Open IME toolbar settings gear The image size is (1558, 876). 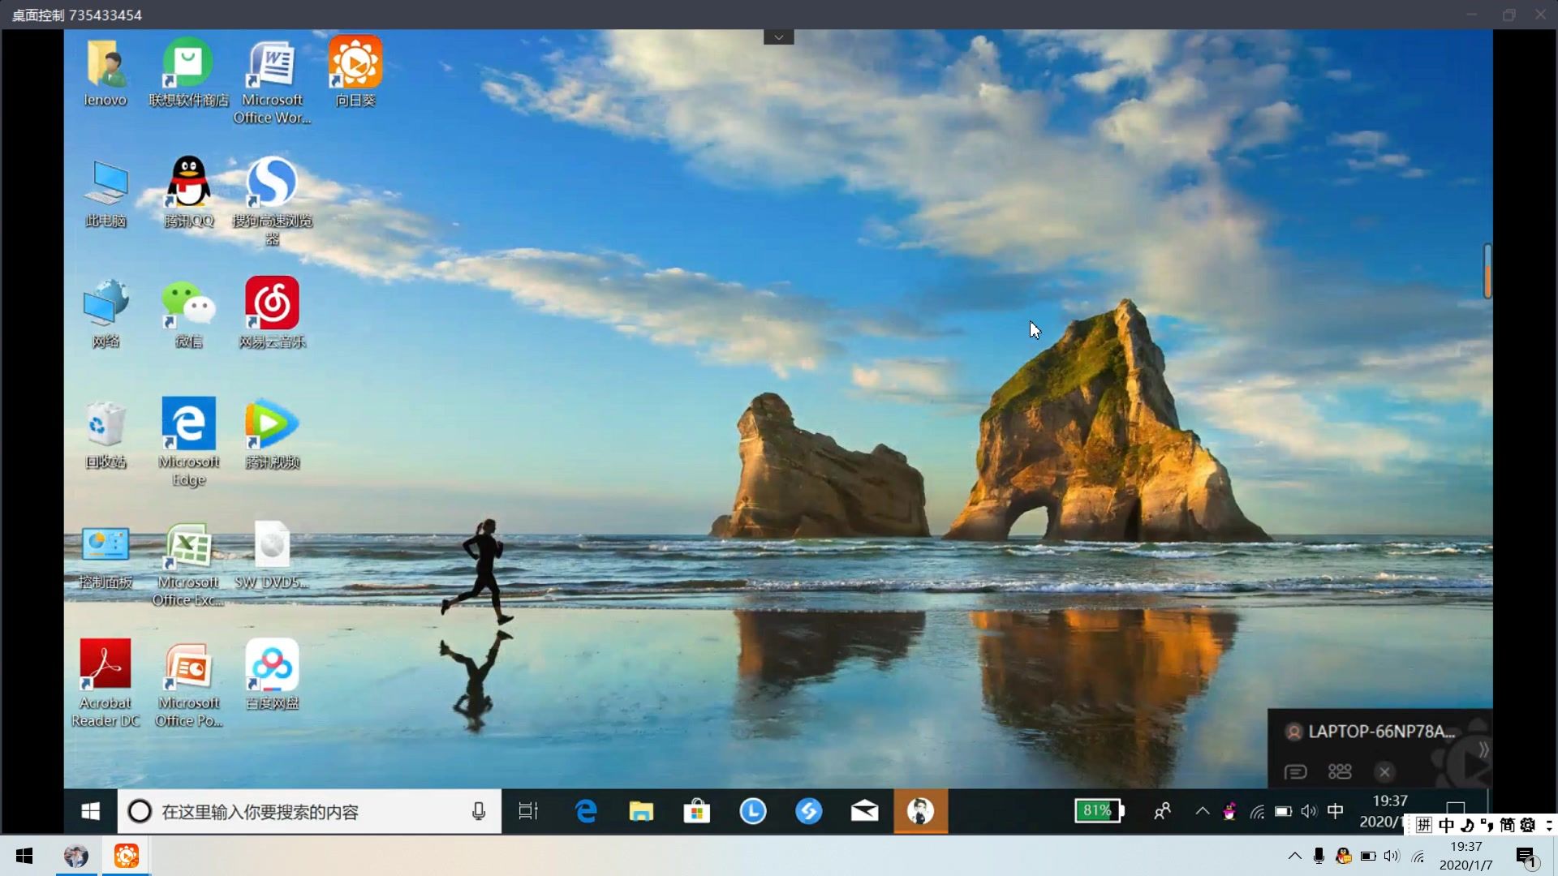click(1528, 825)
